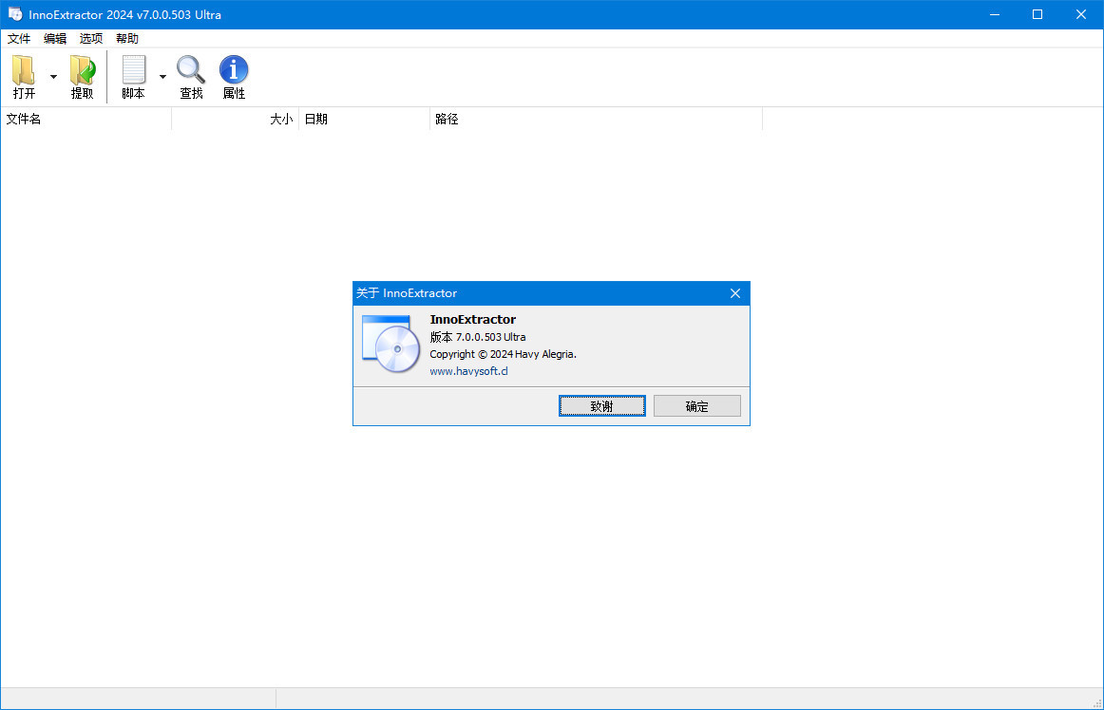Sort by the 日期 column header
This screenshot has width=1104, height=710.
[364, 120]
